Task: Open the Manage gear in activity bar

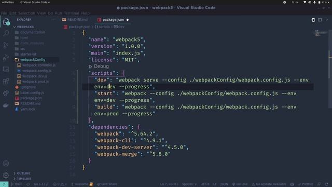Action: click(6, 175)
